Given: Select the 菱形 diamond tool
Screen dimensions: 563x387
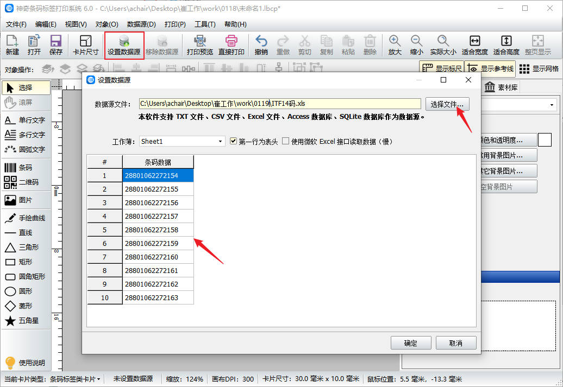Looking at the screenshot, I should (x=26, y=306).
